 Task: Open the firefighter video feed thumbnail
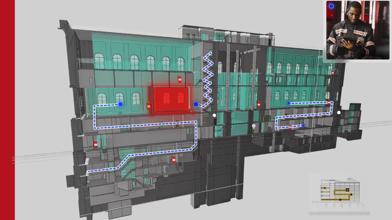click(357, 30)
